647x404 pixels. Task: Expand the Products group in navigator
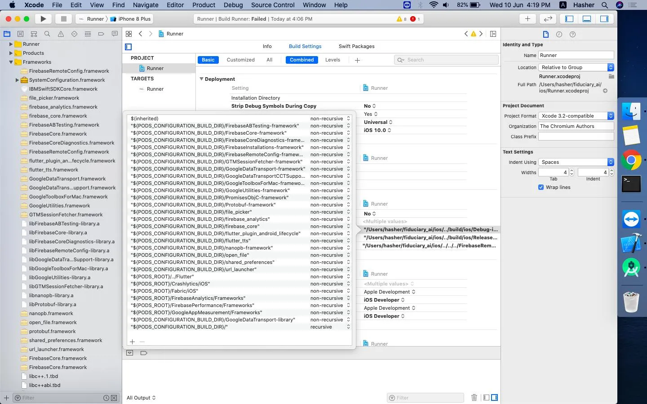tap(11, 53)
